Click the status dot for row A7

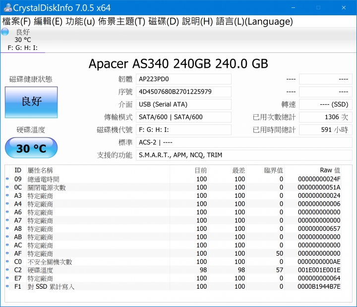[x=7, y=220]
